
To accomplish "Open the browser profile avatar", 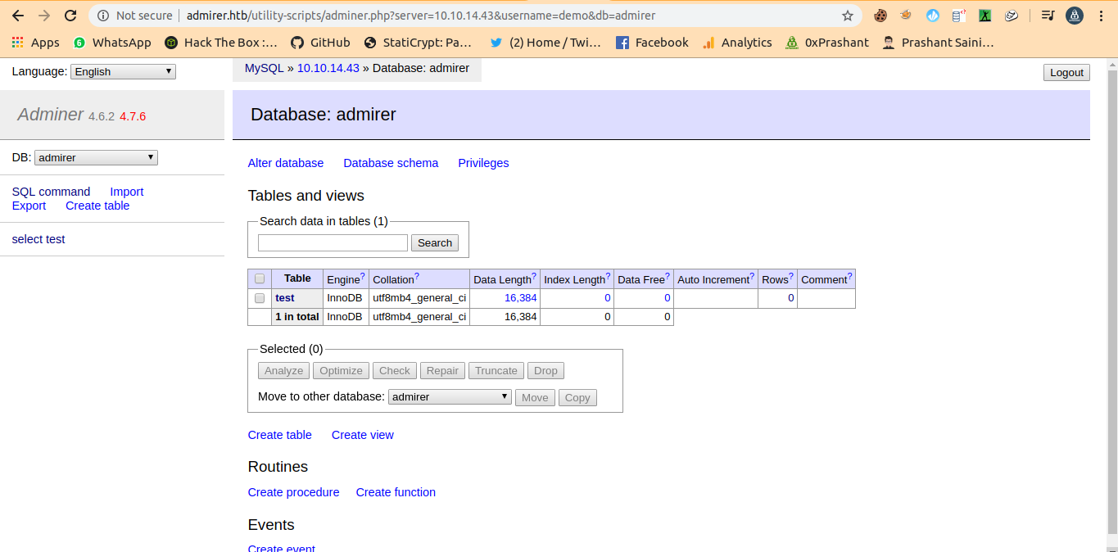I will [1075, 16].
